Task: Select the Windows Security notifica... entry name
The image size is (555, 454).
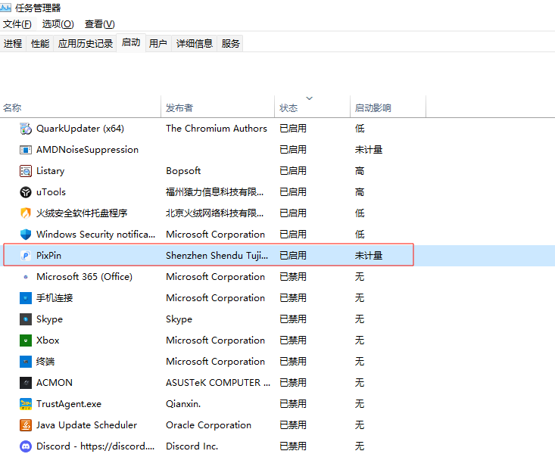Action: [x=96, y=235]
